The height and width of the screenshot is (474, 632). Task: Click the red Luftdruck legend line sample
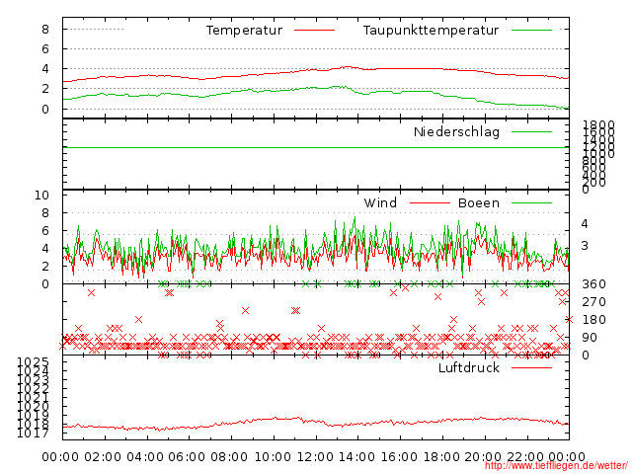[531, 367]
